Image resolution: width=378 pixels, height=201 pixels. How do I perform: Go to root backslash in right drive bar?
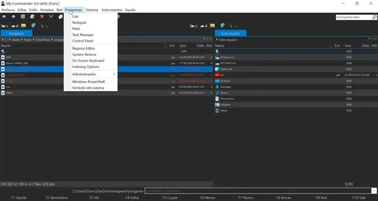point(231,26)
